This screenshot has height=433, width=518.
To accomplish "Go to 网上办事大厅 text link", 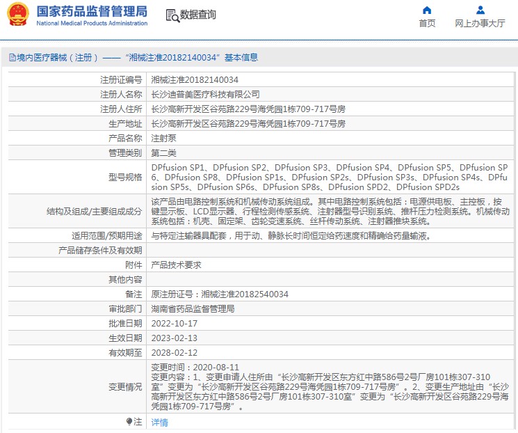I will click(480, 24).
